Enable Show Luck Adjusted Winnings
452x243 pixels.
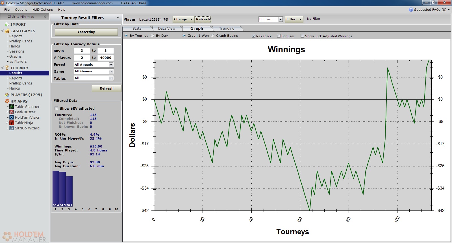coord(302,36)
